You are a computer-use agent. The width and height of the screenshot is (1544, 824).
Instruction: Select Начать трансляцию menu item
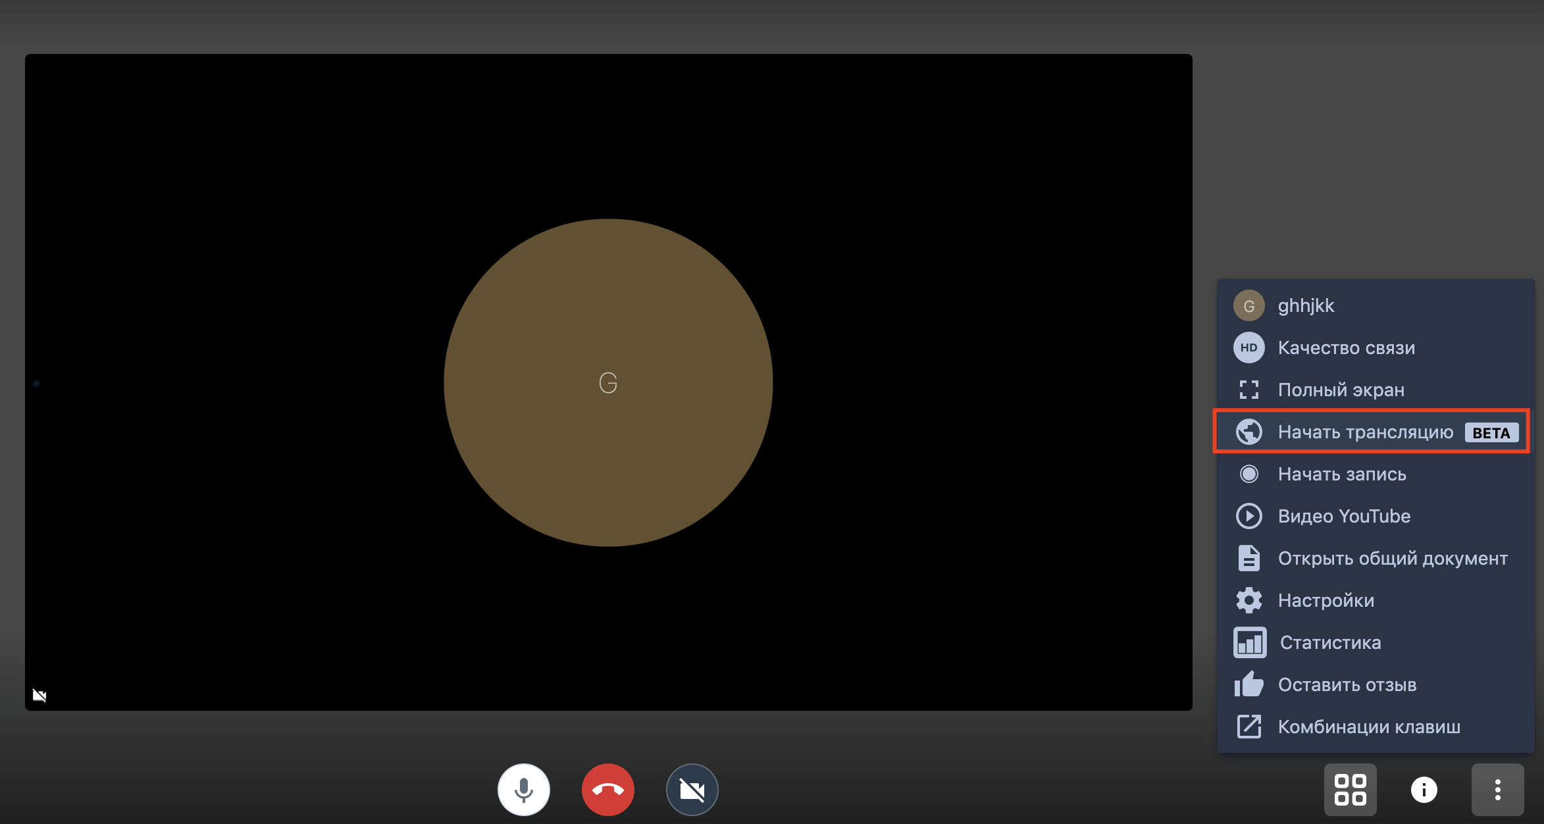1365,432
